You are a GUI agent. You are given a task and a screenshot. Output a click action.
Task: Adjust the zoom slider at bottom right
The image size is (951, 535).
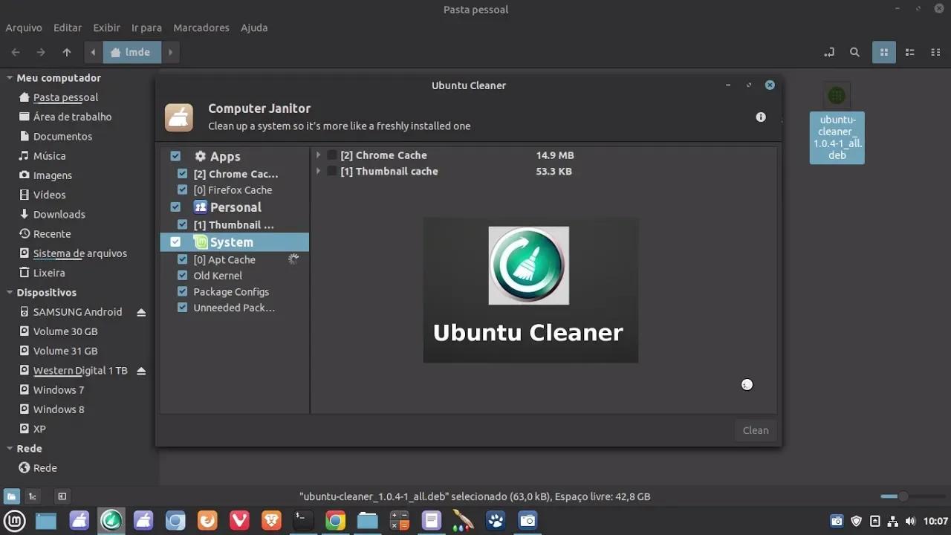[903, 496]
